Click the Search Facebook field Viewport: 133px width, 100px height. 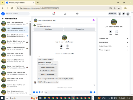(x=18, y=14)
